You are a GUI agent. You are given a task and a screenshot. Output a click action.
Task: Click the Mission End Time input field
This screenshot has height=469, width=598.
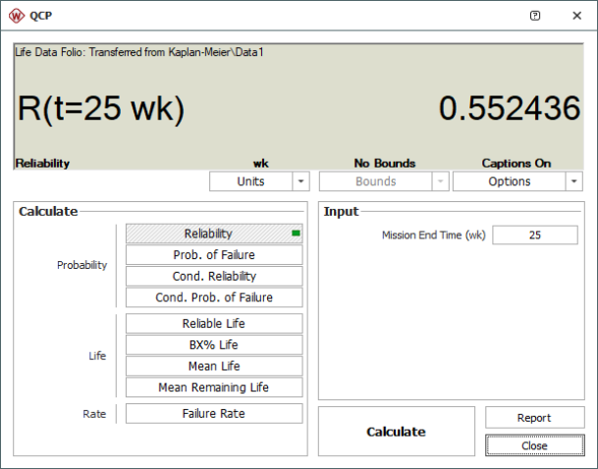click(535, 235)
